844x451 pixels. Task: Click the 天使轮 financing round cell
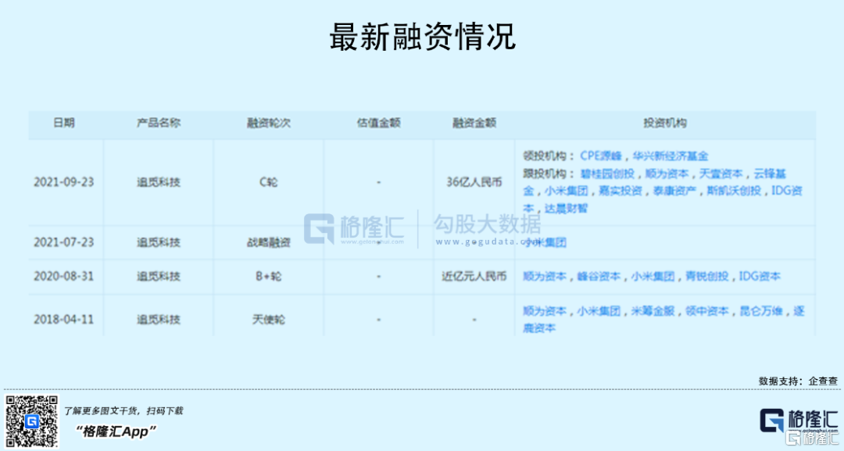pos(269,320)
